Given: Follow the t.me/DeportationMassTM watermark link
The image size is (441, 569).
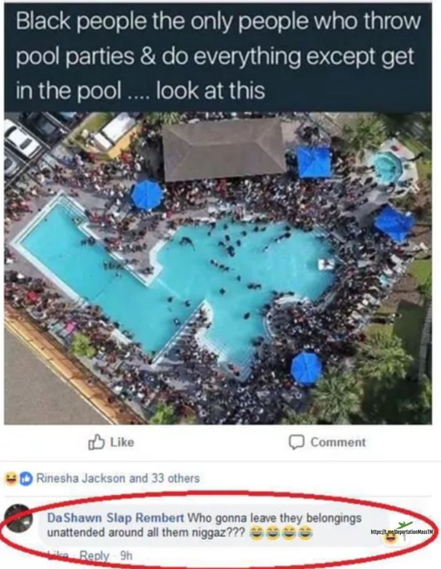Looking at the screenshot, I should pyautogui.click(x=401, y=532).
